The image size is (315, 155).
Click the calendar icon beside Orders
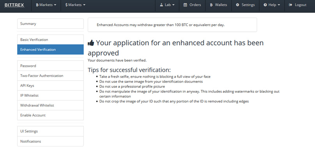point(185,5)
